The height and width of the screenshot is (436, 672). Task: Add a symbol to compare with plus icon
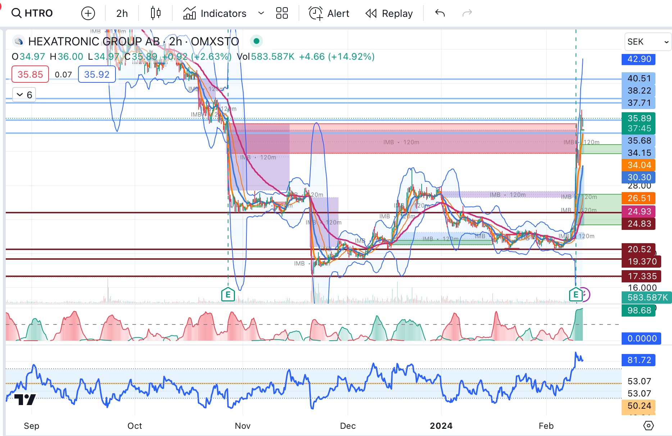click(88, 13)
